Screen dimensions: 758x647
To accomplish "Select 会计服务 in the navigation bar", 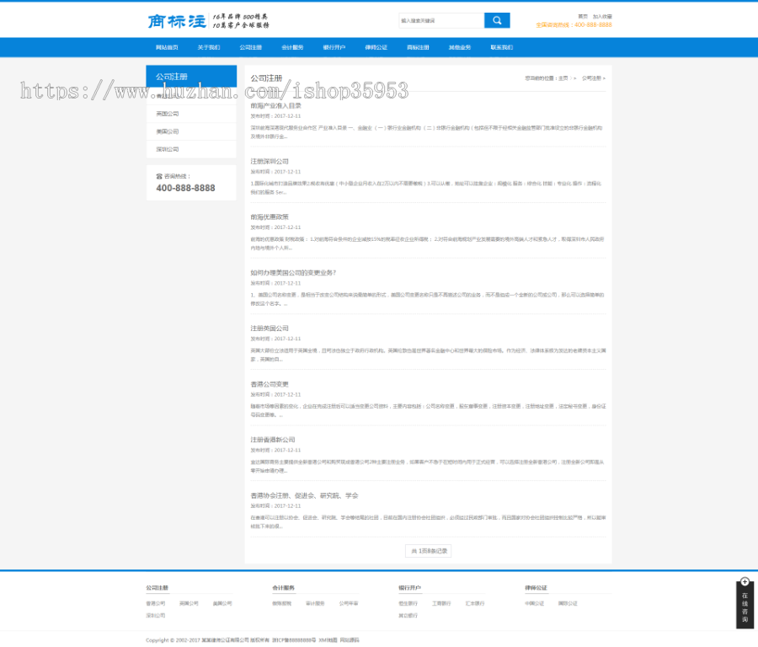I will pos(292,48).
